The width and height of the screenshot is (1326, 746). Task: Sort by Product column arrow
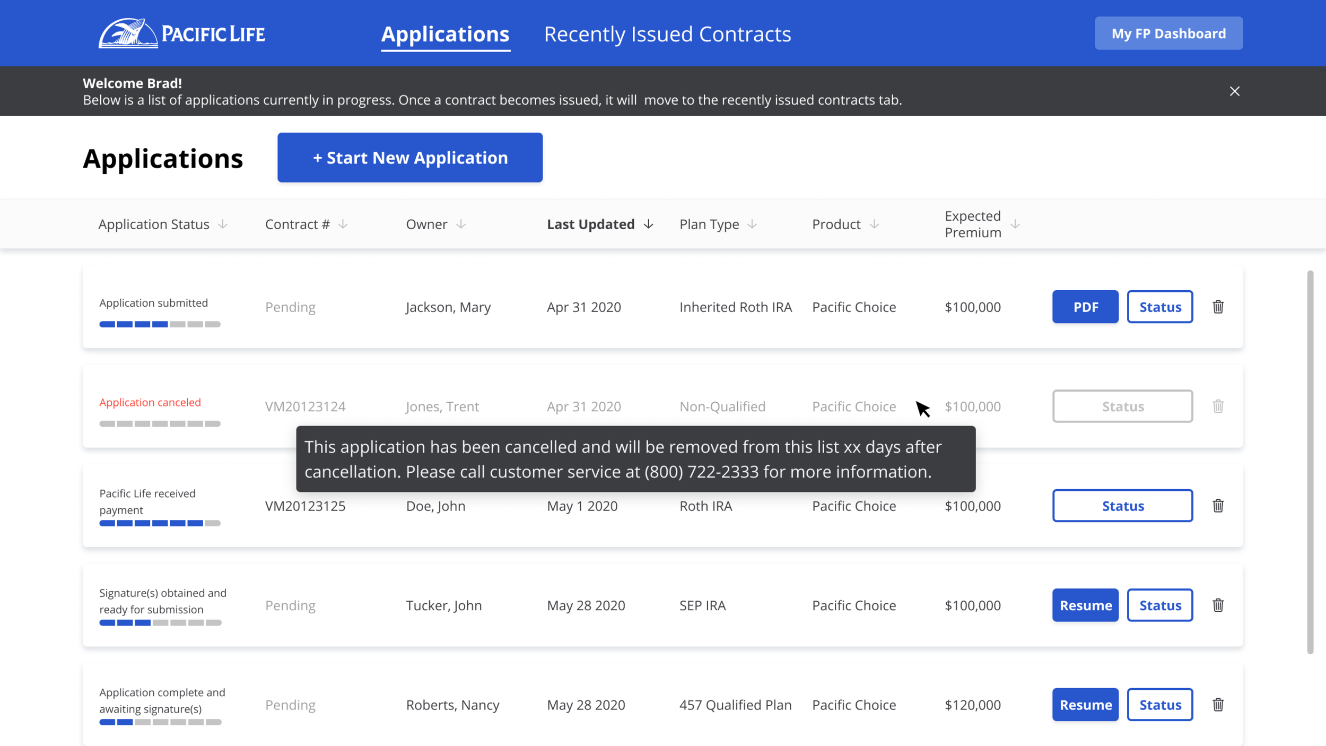pyautogui.click(x=874, y=224)
